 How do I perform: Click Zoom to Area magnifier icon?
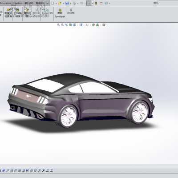(x=62, y=25)
